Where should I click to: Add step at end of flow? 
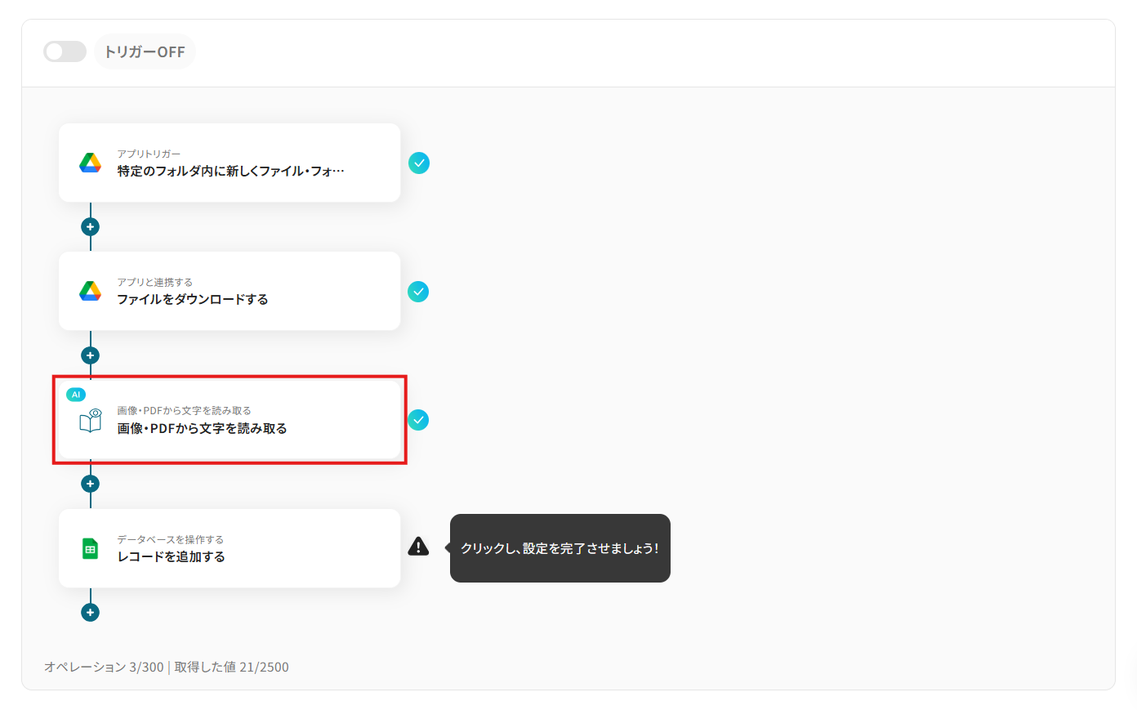coord(90,612)
